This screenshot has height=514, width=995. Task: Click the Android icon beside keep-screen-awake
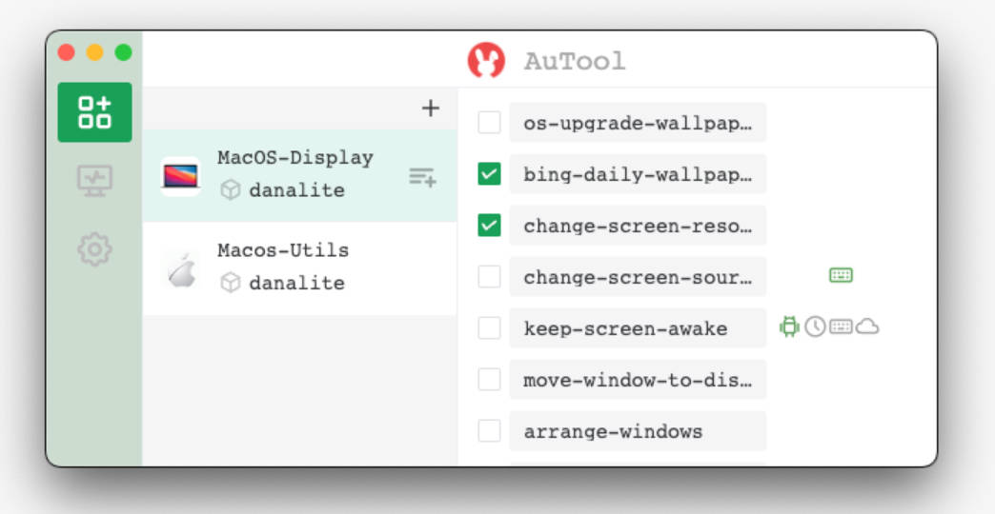coord(789,326)
